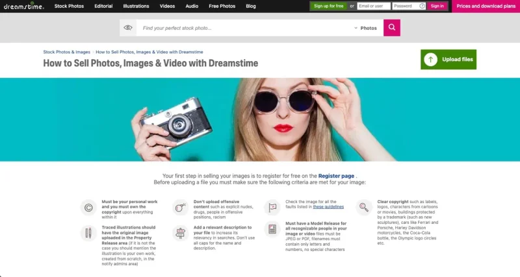Open the Editorial section
This screenshot has height=277, width=520.
pos(103,6)
